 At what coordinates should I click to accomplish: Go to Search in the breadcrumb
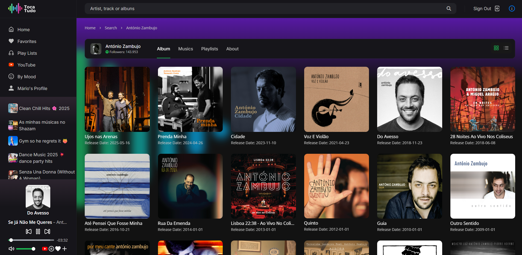tap(111, 28)
